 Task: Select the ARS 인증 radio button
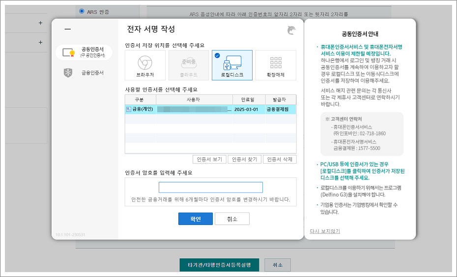coord(82,11)
